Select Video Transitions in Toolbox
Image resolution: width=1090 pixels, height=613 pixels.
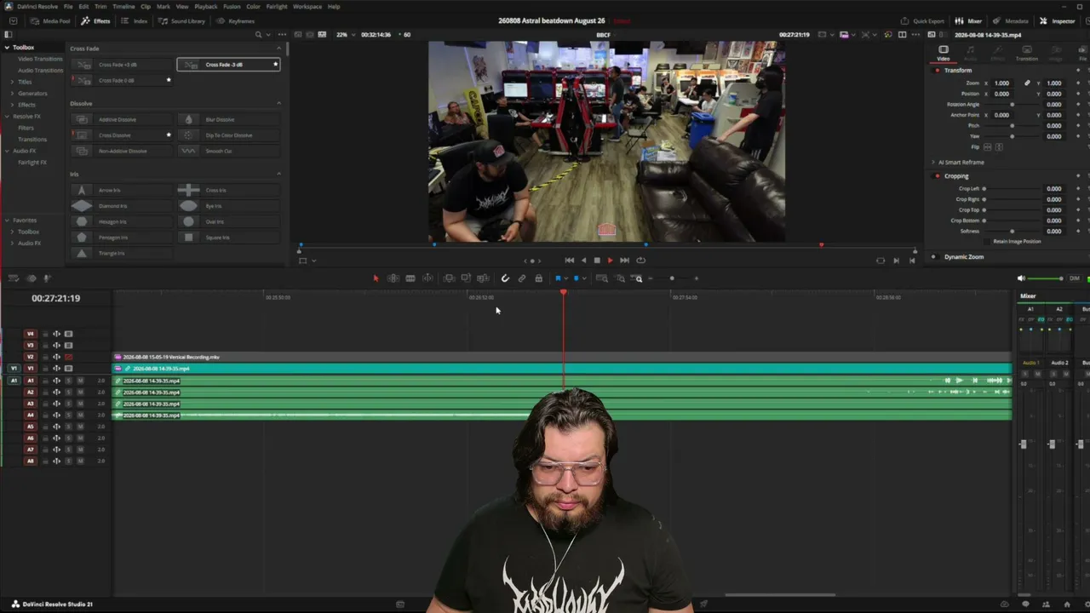[40, 59]
